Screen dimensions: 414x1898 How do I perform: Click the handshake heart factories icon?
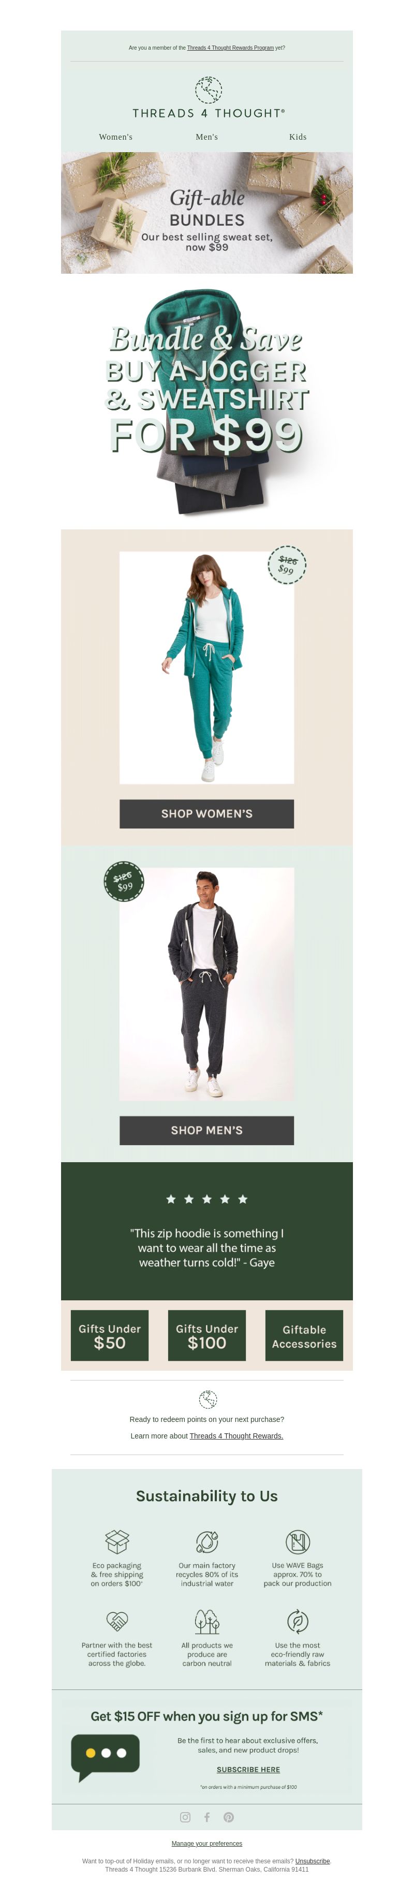pos(117,1620)
